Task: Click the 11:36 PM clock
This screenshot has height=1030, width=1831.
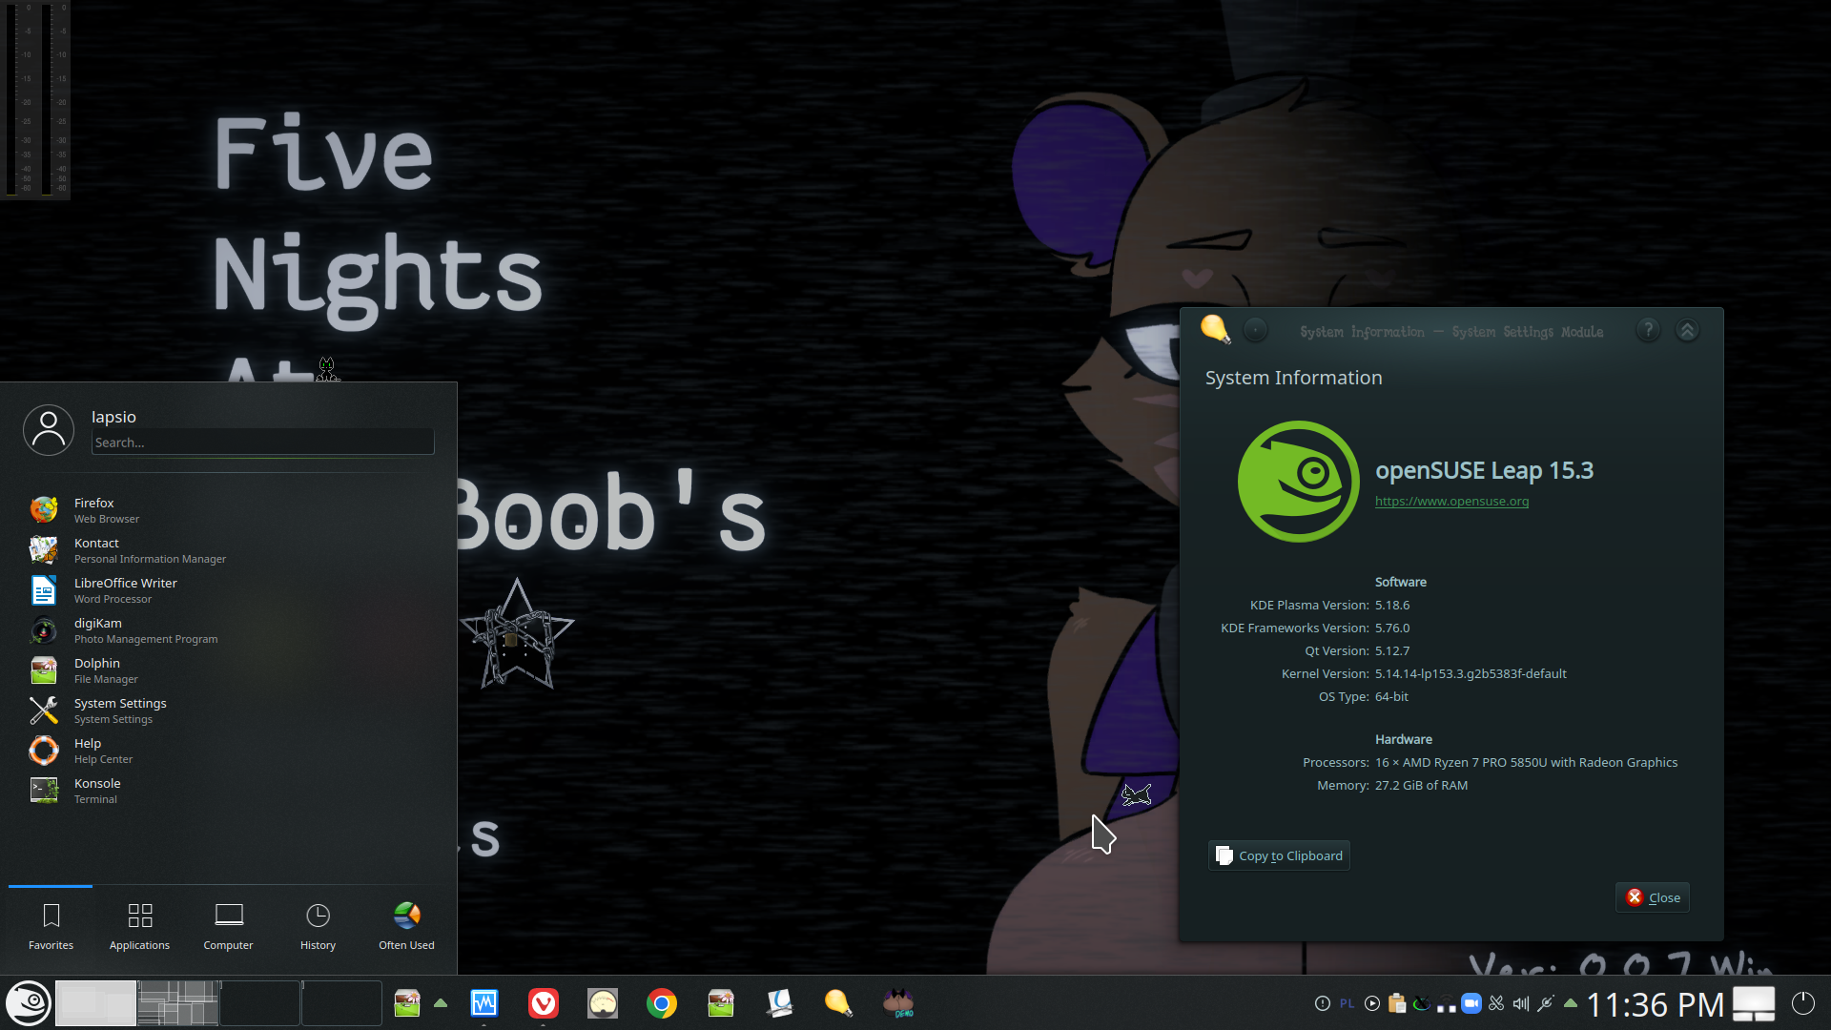Action: point(1656,1004)
